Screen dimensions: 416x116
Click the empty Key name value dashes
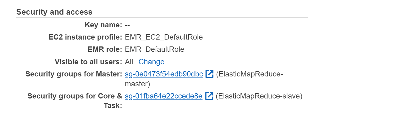pyautogui.click(x=127, y=25)
